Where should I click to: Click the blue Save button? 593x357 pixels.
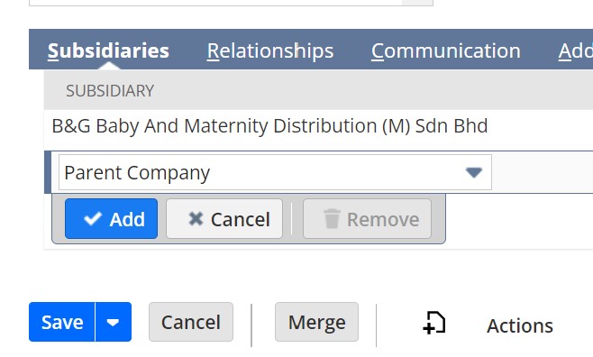tap(62, 322)
